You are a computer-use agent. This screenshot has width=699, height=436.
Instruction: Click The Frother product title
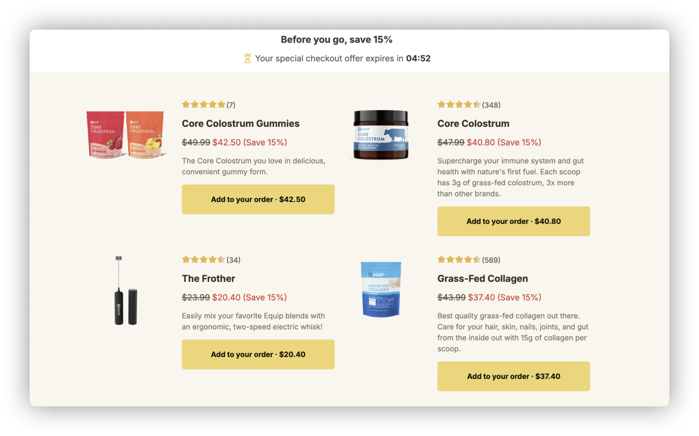pos(208,279)
